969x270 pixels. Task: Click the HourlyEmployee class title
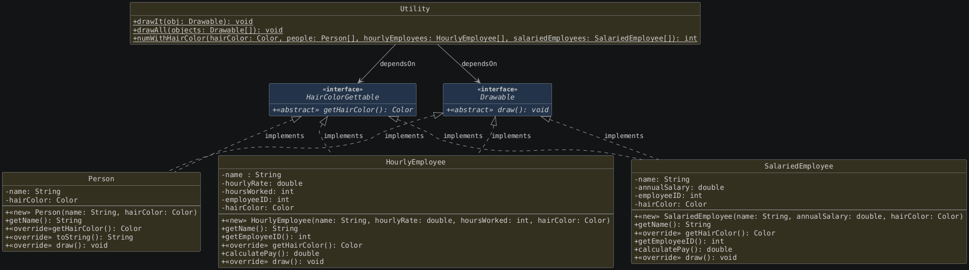(416, 162)
